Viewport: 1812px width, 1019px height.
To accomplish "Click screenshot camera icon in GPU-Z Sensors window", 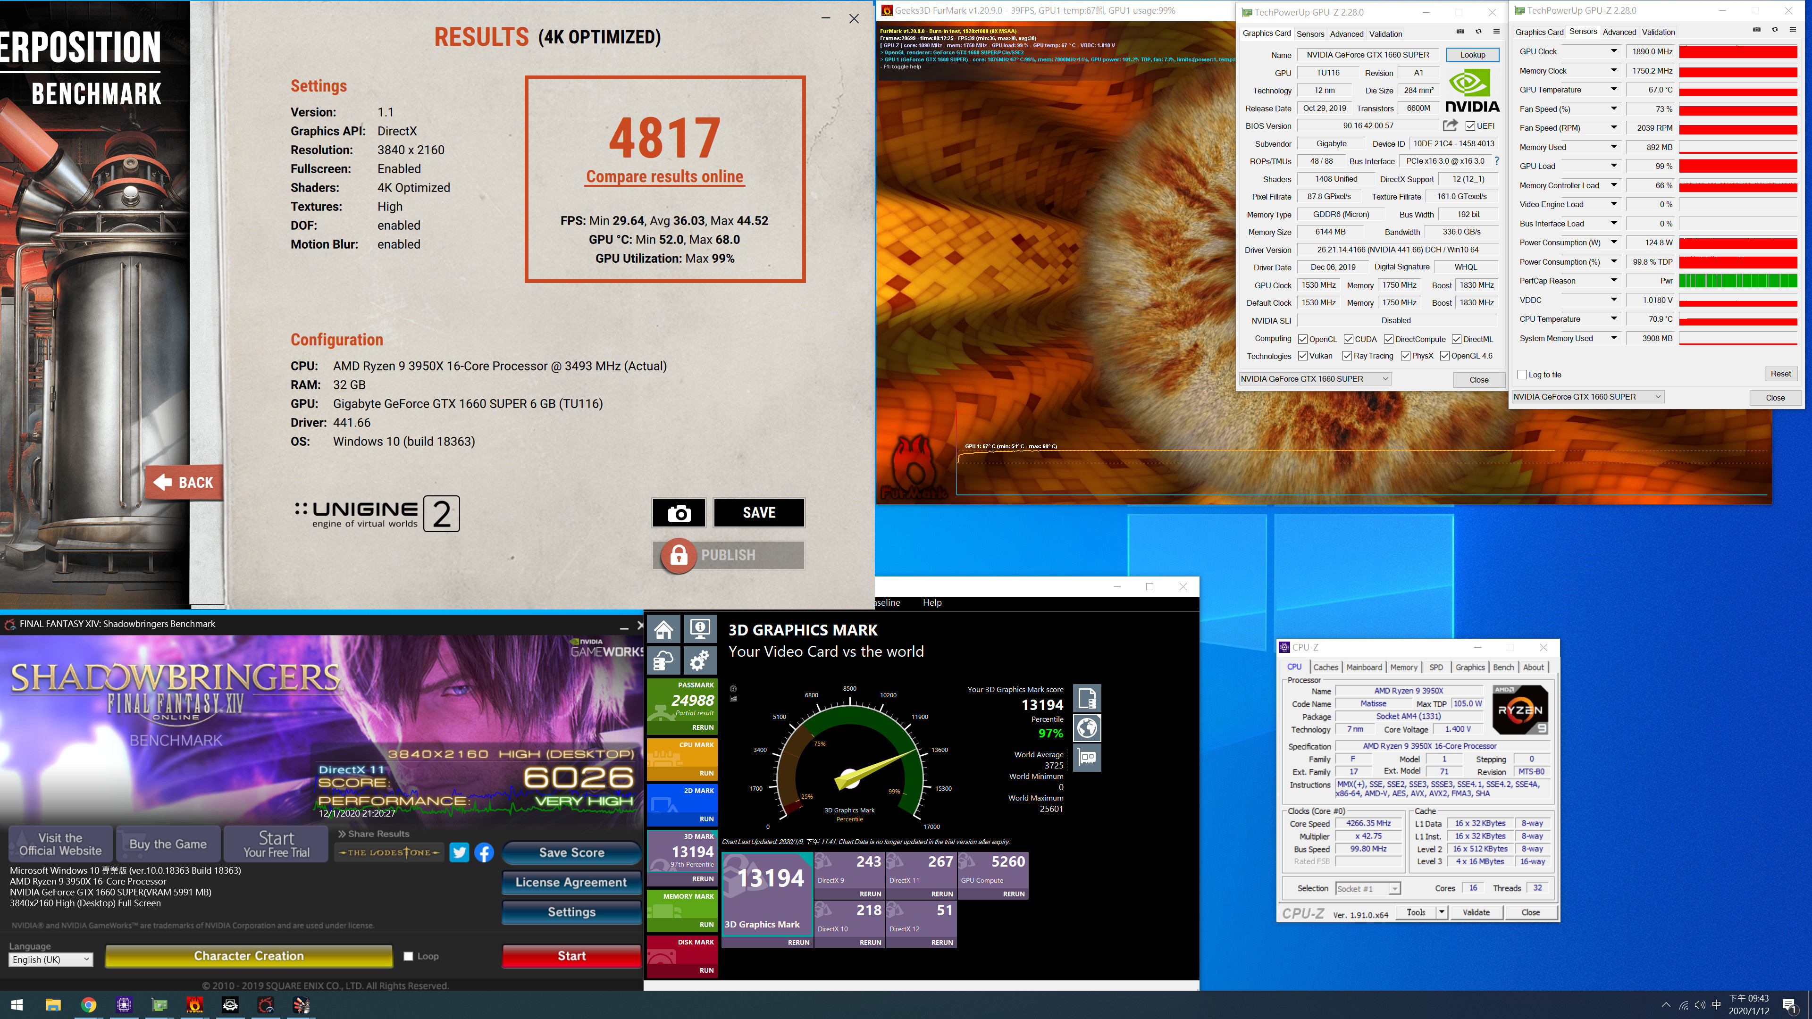I will pyautogui.click(x=1756, y=30).
